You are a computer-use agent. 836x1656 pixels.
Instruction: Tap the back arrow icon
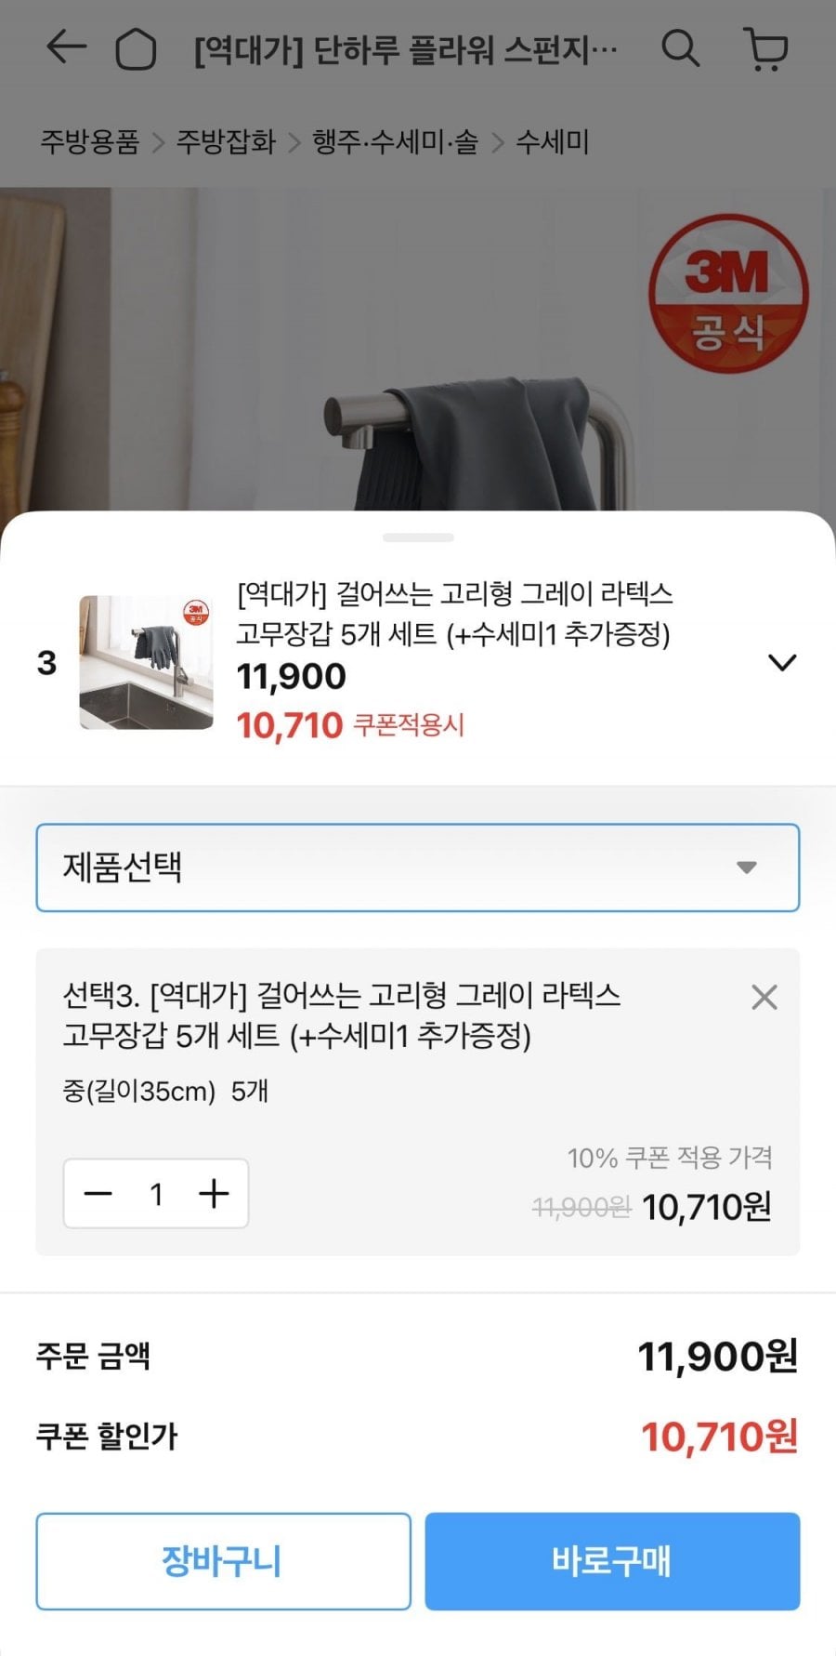point(65,47)
